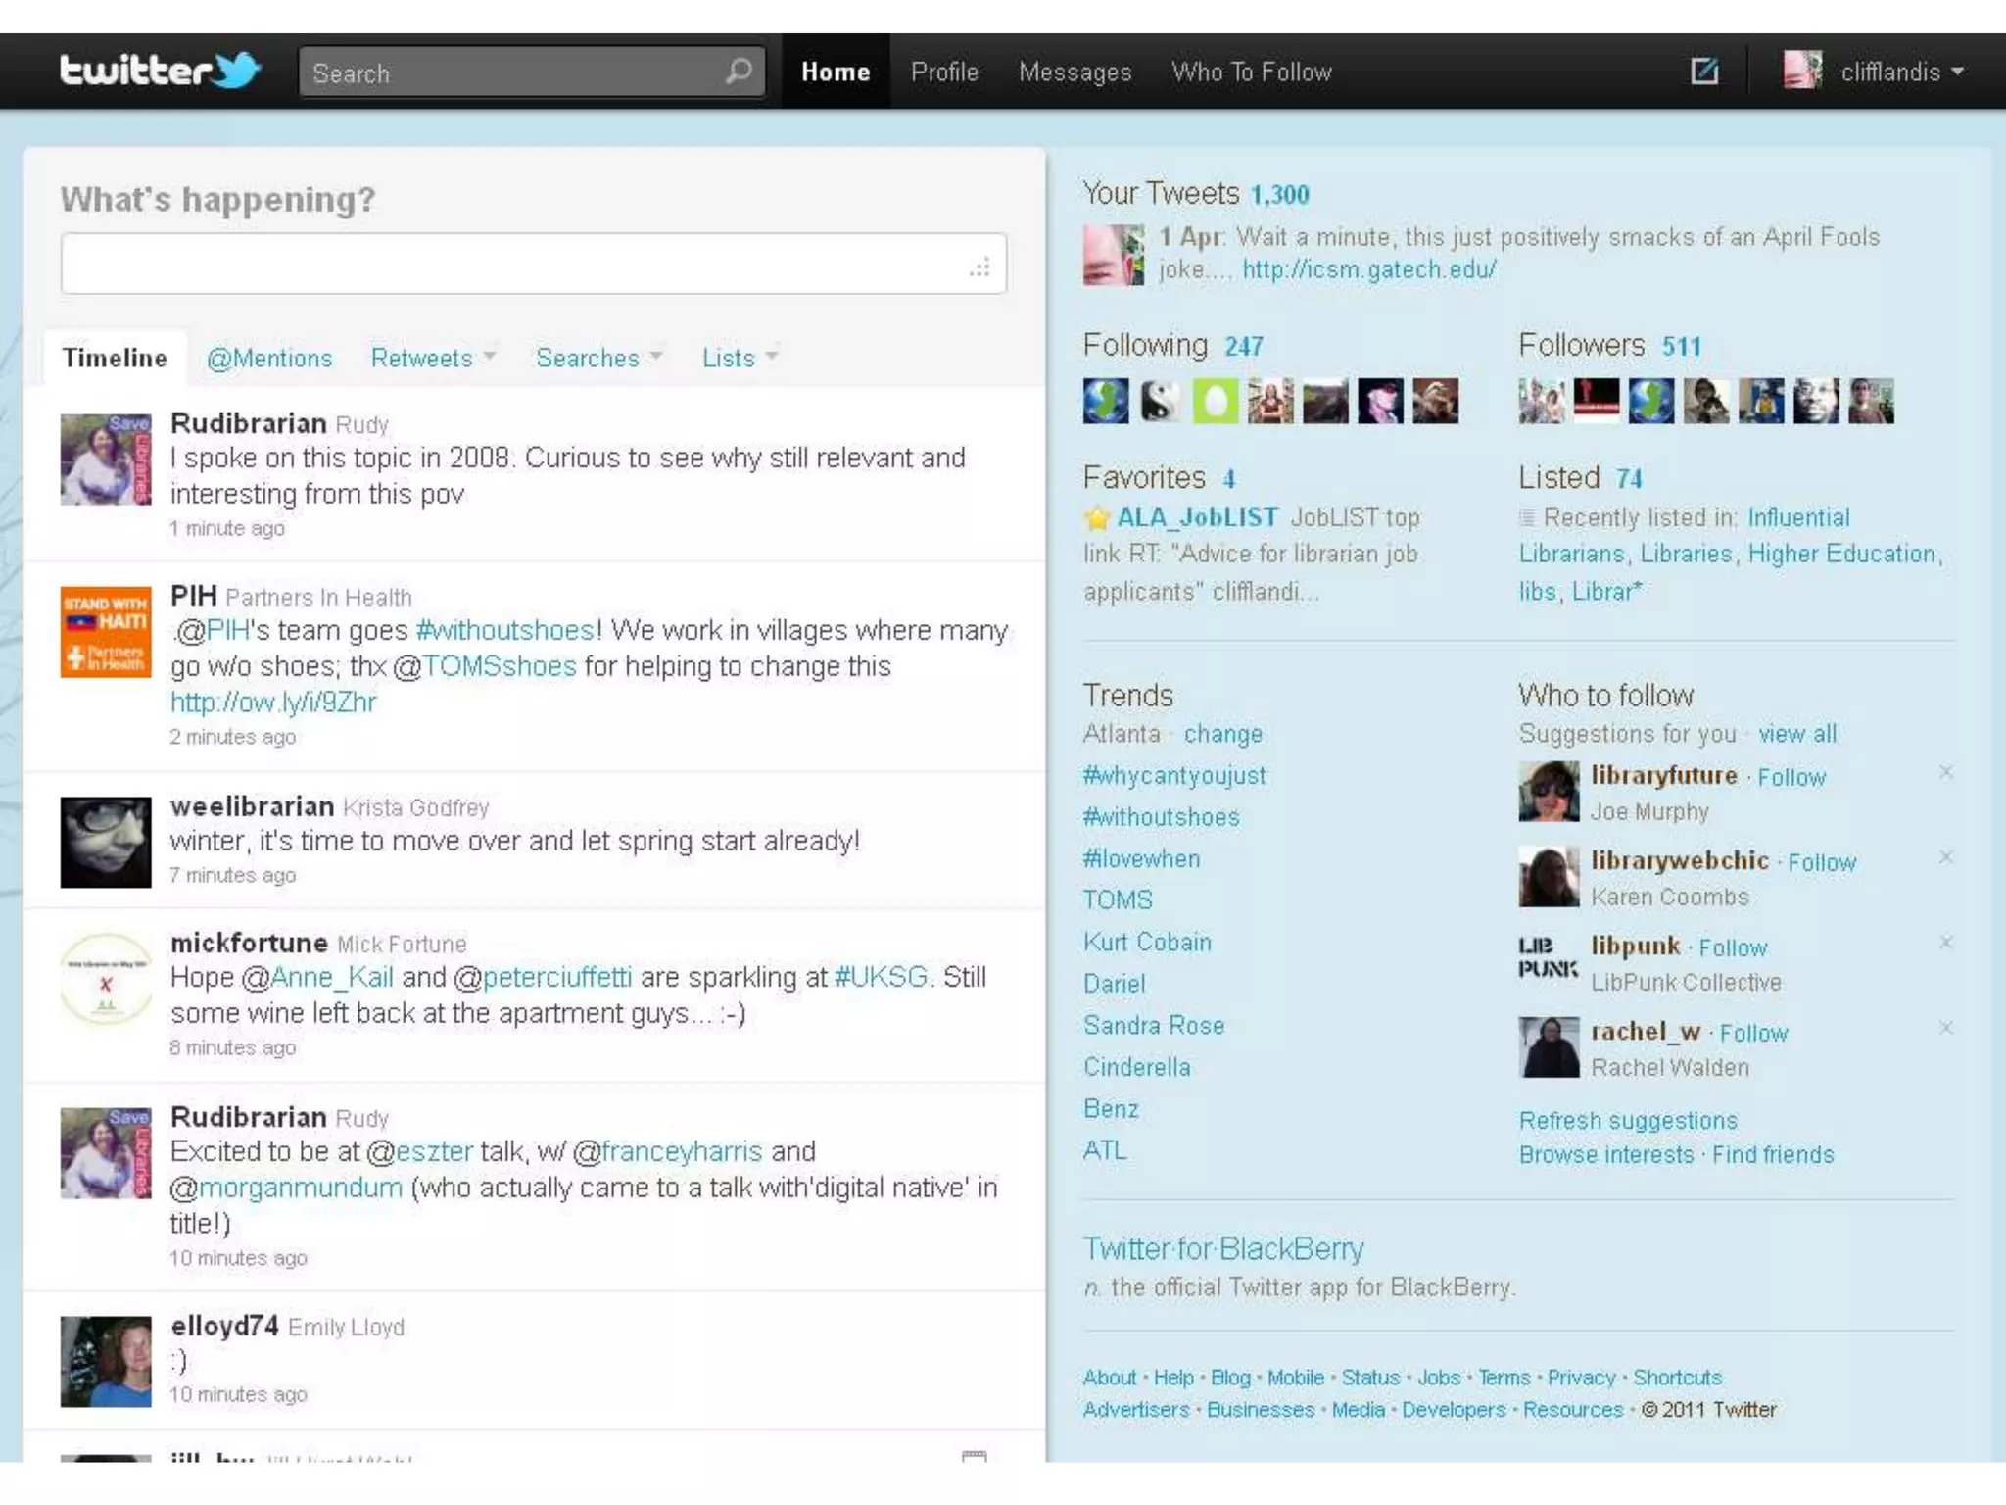Open the compose new tweet icon
Viewport: 2006px width, 1505px height.
(x=1704, y=72)
